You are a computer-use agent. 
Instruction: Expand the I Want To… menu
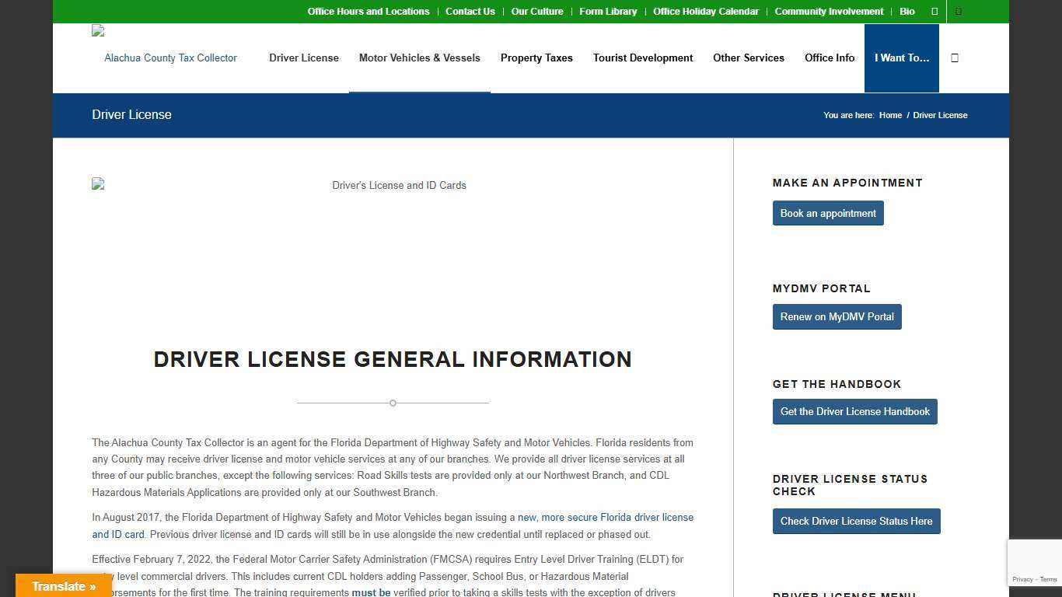pos(901,58)
